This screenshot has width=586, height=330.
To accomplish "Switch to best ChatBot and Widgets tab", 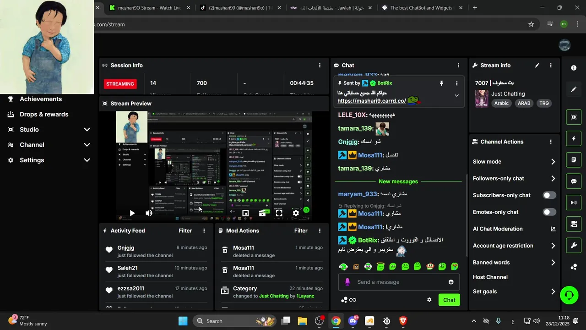I will coord(421,8).
